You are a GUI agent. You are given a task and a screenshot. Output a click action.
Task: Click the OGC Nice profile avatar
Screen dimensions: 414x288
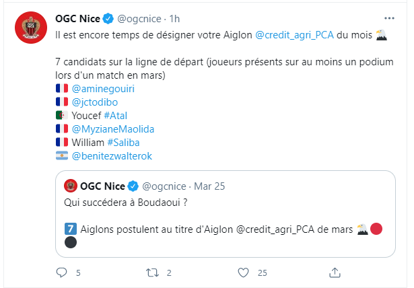tap(31, 28)
